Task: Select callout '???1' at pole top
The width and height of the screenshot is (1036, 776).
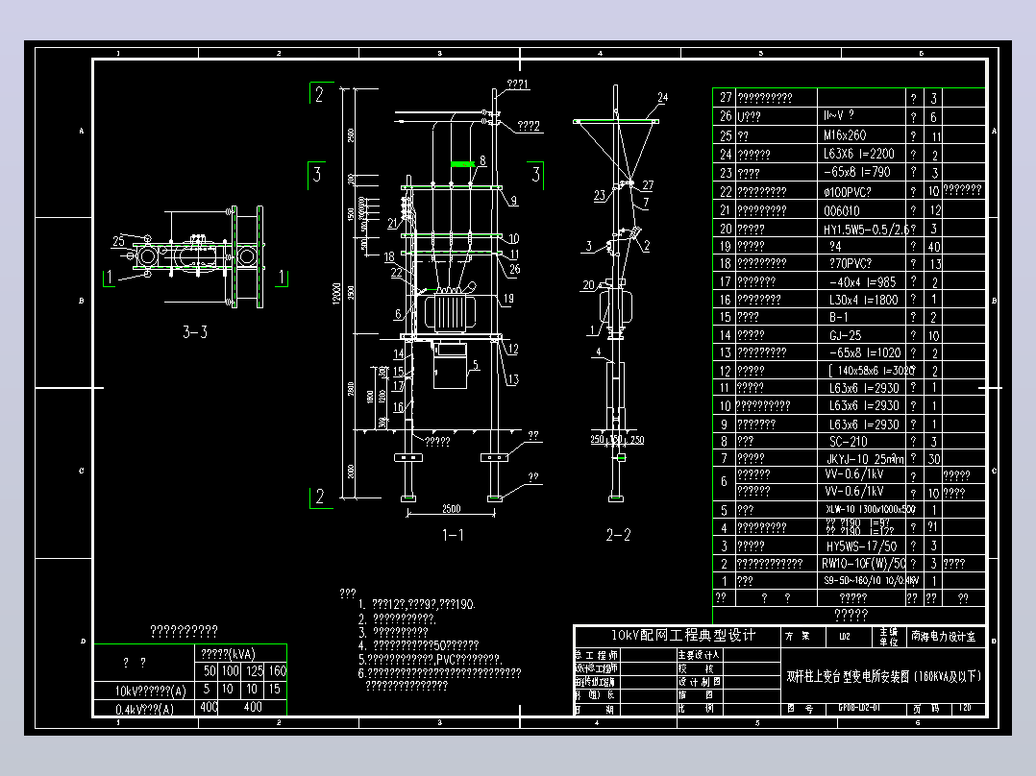Action: [518, 84]
